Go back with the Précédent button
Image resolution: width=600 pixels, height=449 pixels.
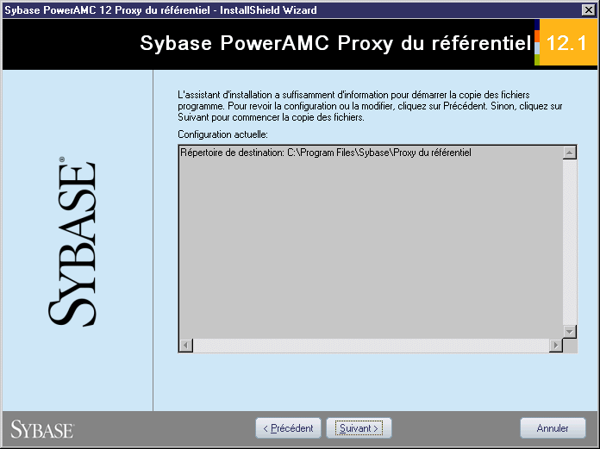click(x=288, y=428)
